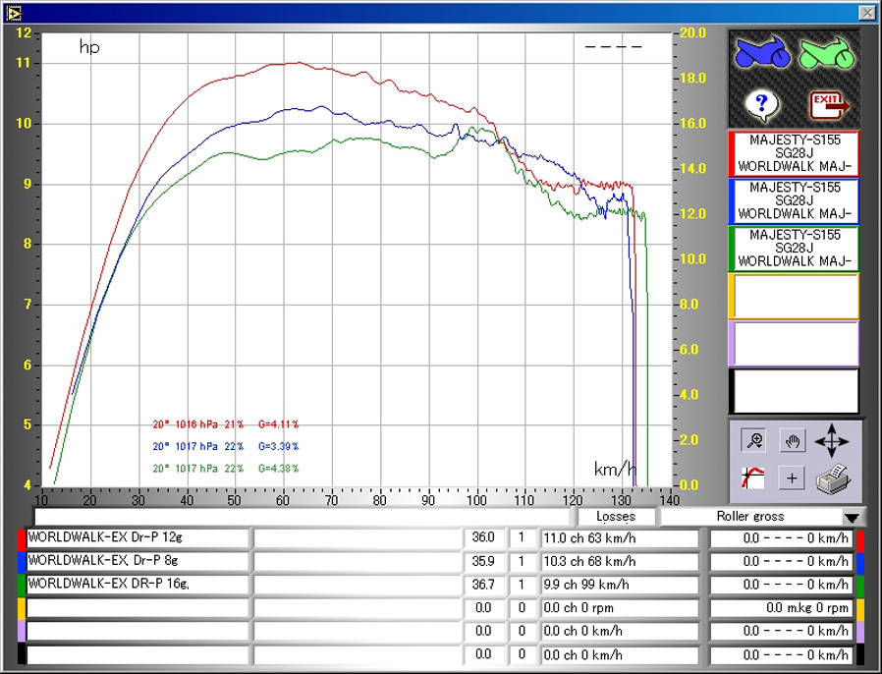Click the red curve graph icon
This screenshot has width=882, height=674.
coord(753,478)
